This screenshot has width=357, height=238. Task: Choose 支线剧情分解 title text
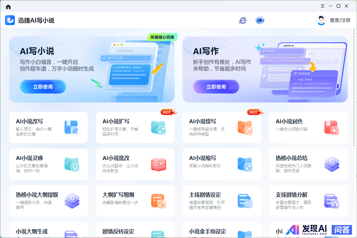(x=292, y=195)
